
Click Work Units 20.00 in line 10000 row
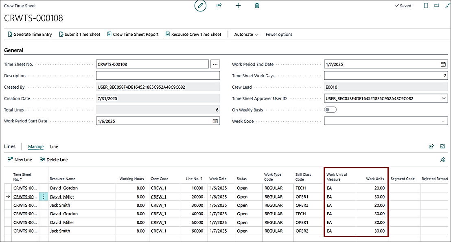[x=379, y=188]
